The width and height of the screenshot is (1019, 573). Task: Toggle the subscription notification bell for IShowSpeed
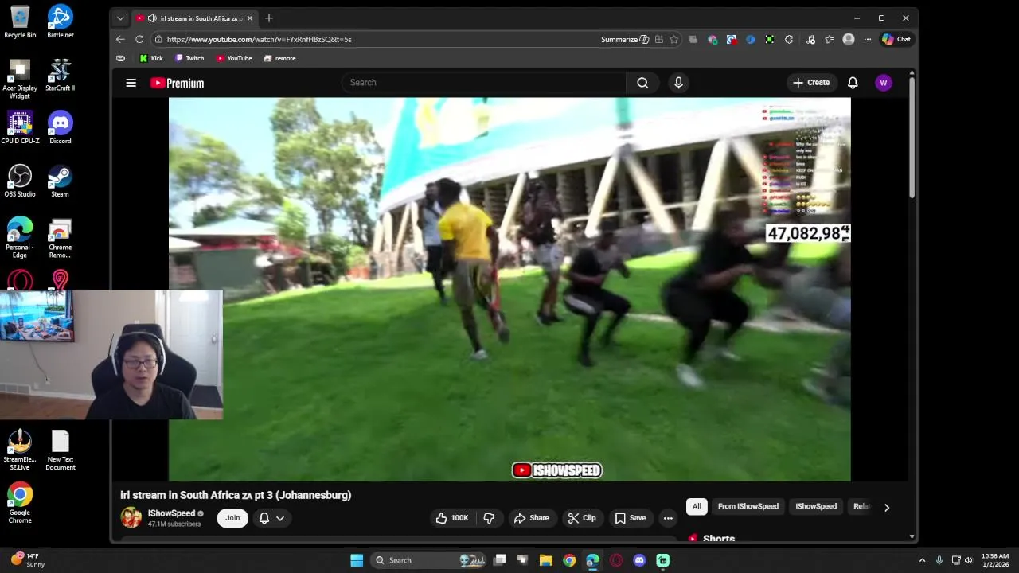264,518
